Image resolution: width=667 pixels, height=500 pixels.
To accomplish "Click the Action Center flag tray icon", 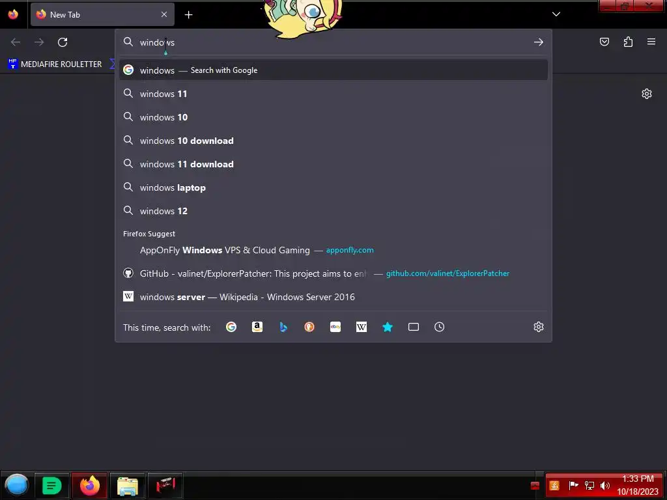I will tap(573, 485).
